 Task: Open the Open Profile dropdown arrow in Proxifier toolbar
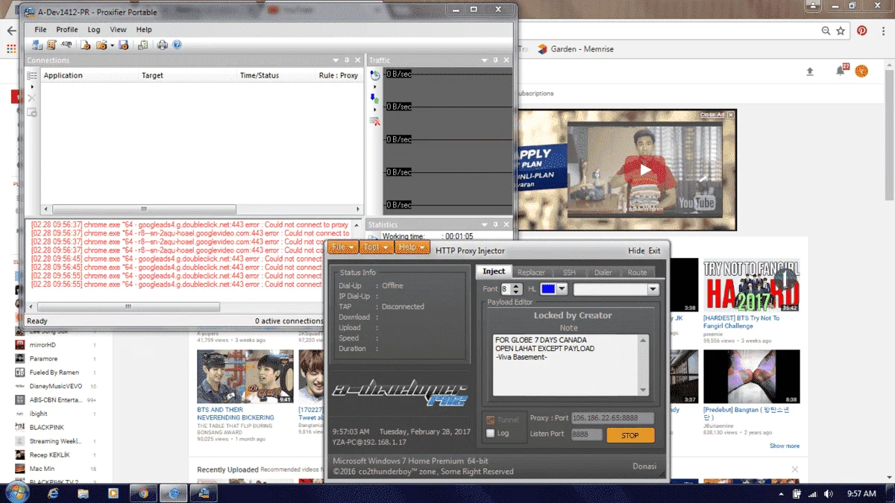click(x=112, y=45)
